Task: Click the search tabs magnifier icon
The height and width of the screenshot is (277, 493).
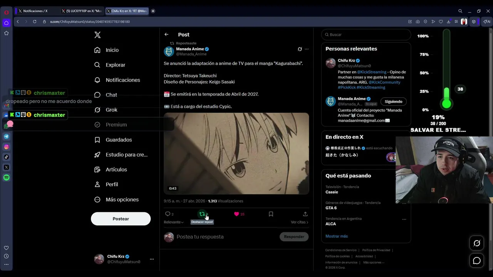Action: [460, 11]
